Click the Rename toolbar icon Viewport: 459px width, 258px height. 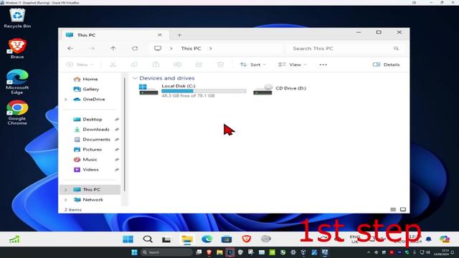tap(177, 64)
